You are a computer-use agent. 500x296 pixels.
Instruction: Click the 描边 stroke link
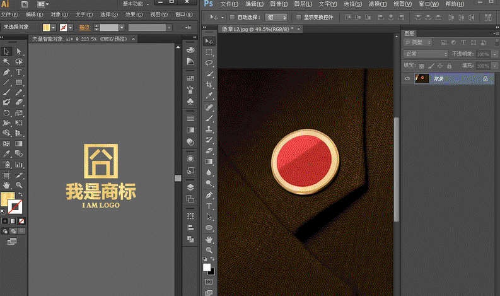[84, 27]
